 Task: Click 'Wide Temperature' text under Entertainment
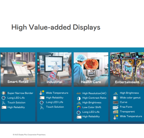[131, 116]
